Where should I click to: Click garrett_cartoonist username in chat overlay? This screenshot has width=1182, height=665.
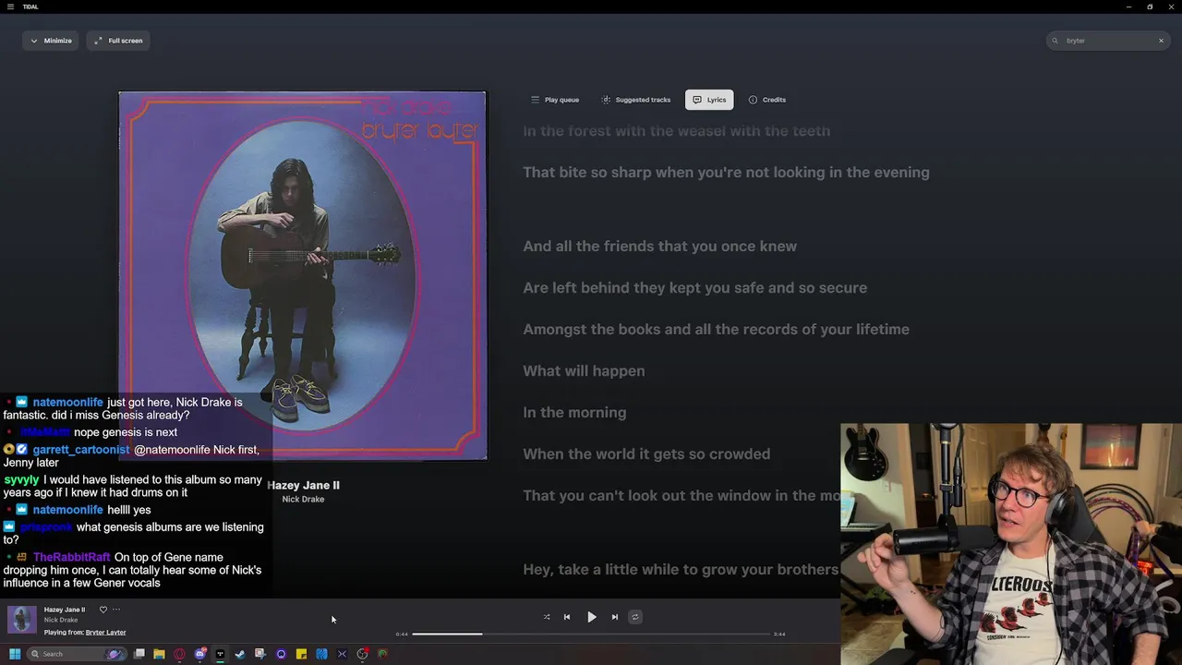[x=81, y=450]
